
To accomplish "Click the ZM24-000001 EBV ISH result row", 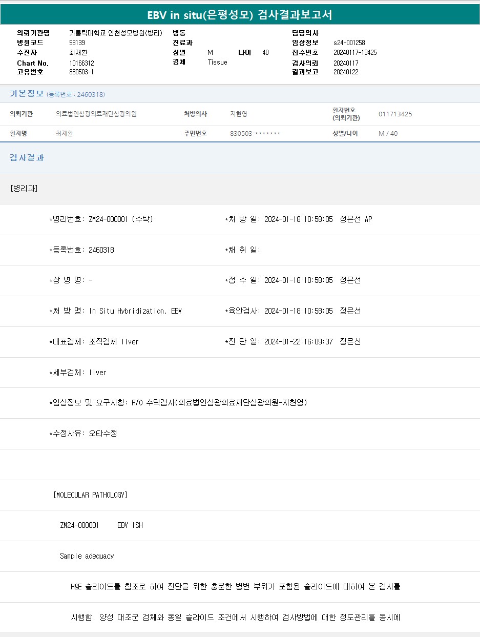I will pos(101,525).
